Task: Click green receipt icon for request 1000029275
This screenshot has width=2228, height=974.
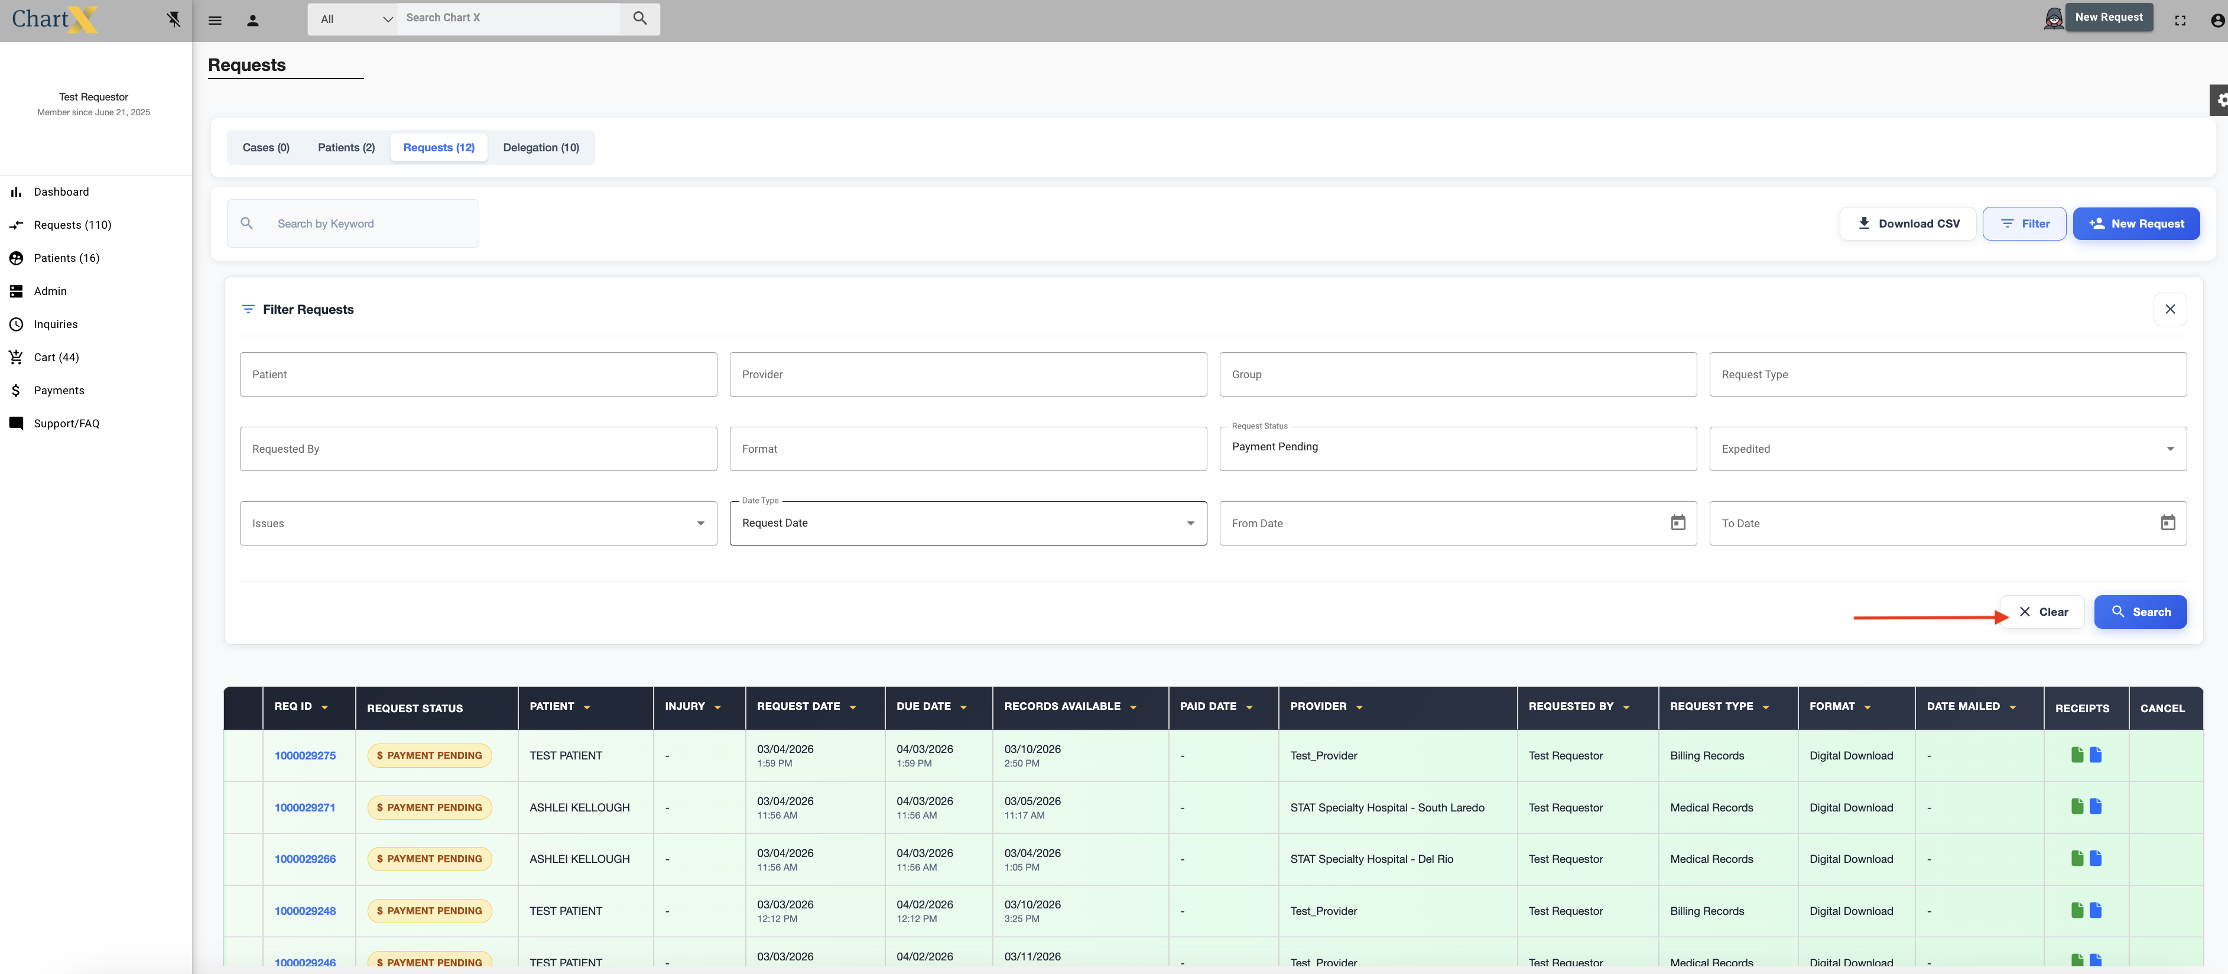Action: pos(2077,755)
